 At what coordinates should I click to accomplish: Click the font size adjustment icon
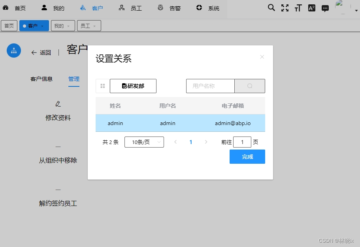click(298, 7)
